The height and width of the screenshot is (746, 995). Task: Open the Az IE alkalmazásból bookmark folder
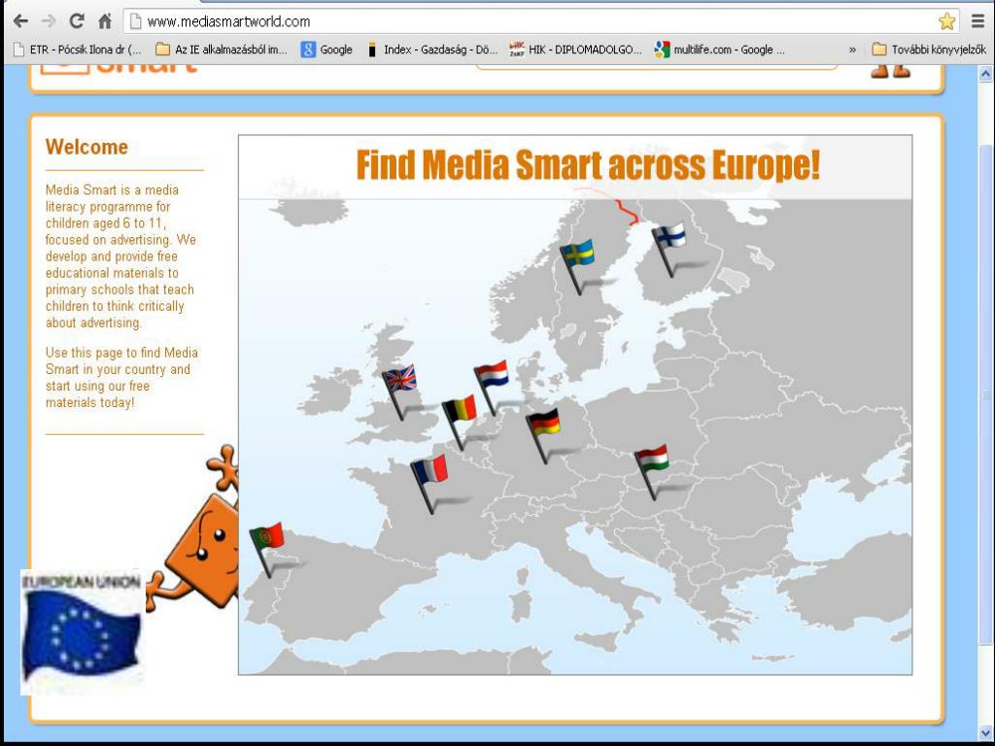pyautogui.click(x=222, y=50)
